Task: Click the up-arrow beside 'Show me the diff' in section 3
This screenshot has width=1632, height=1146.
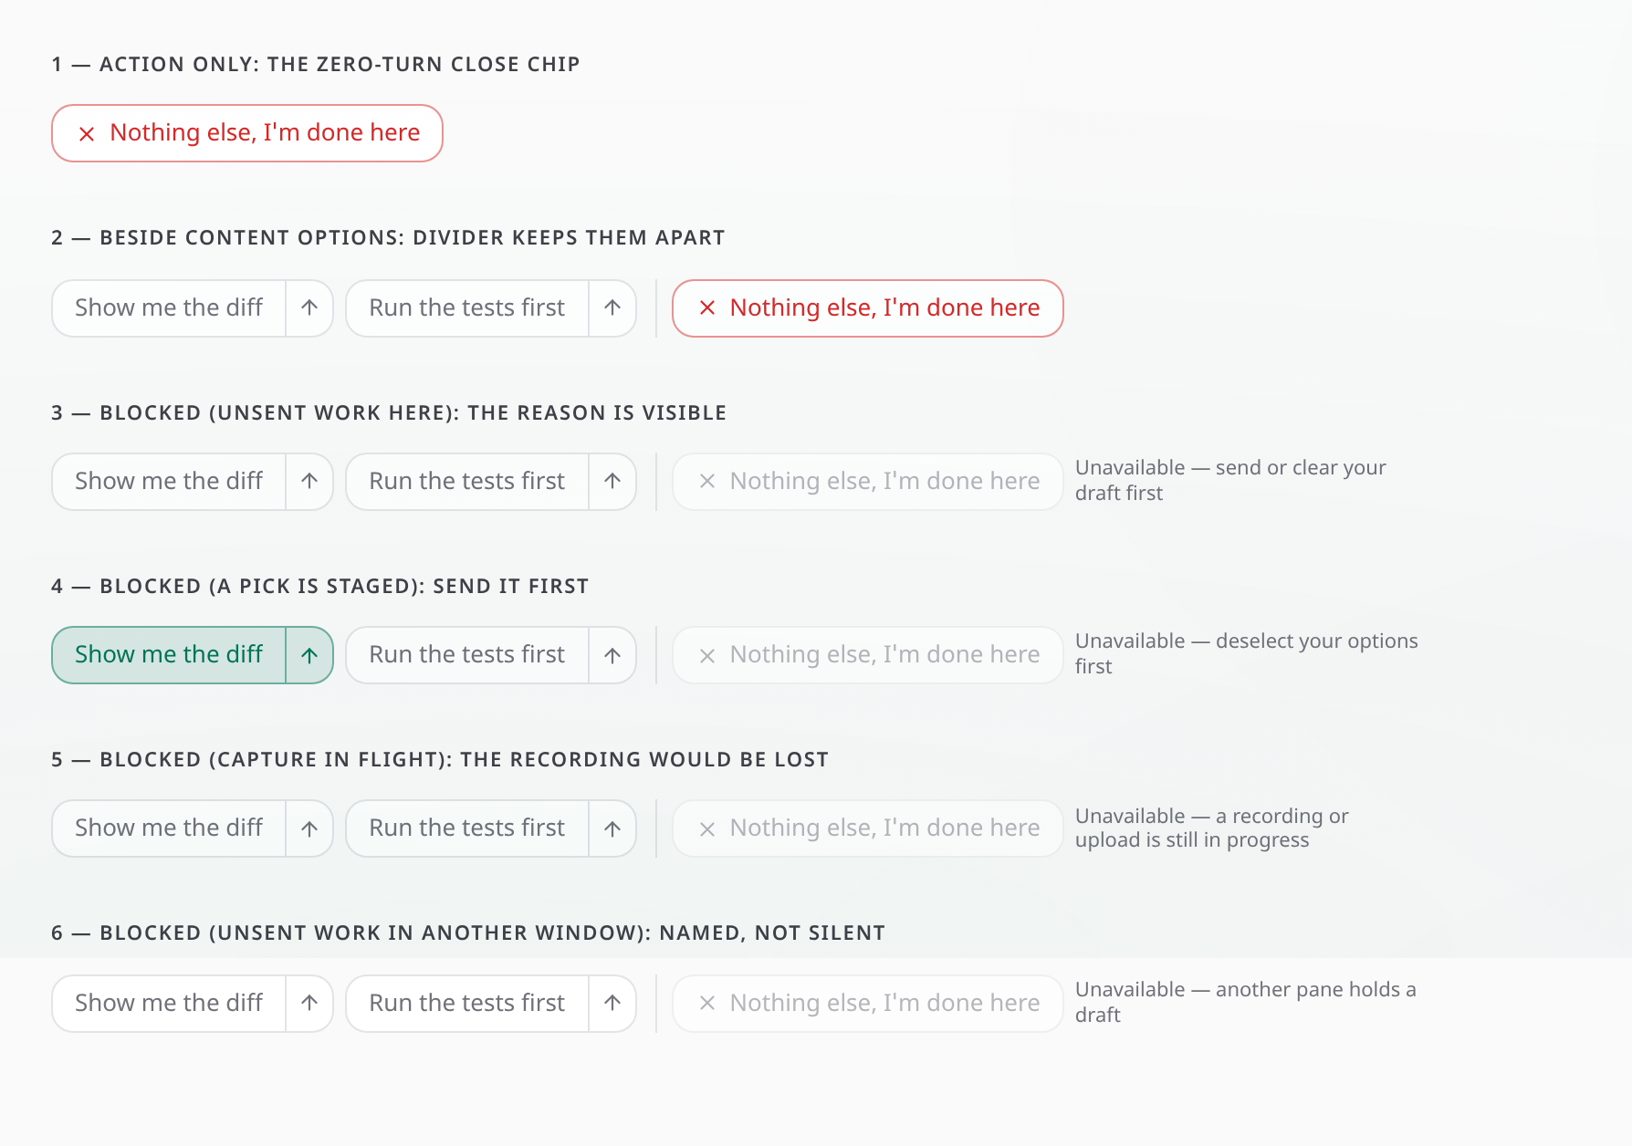Action: click(x=309, y=482)
